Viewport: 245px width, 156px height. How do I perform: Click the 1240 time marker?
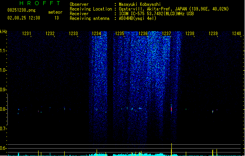(236, 34)
